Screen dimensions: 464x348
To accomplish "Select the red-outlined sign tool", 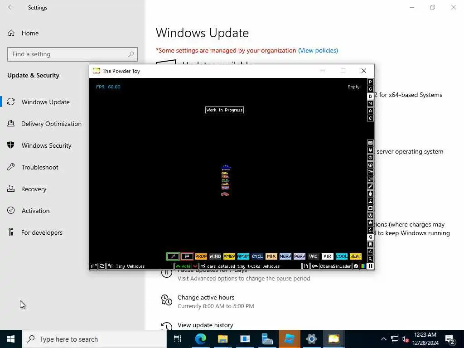I will click(x=187, y=256).
